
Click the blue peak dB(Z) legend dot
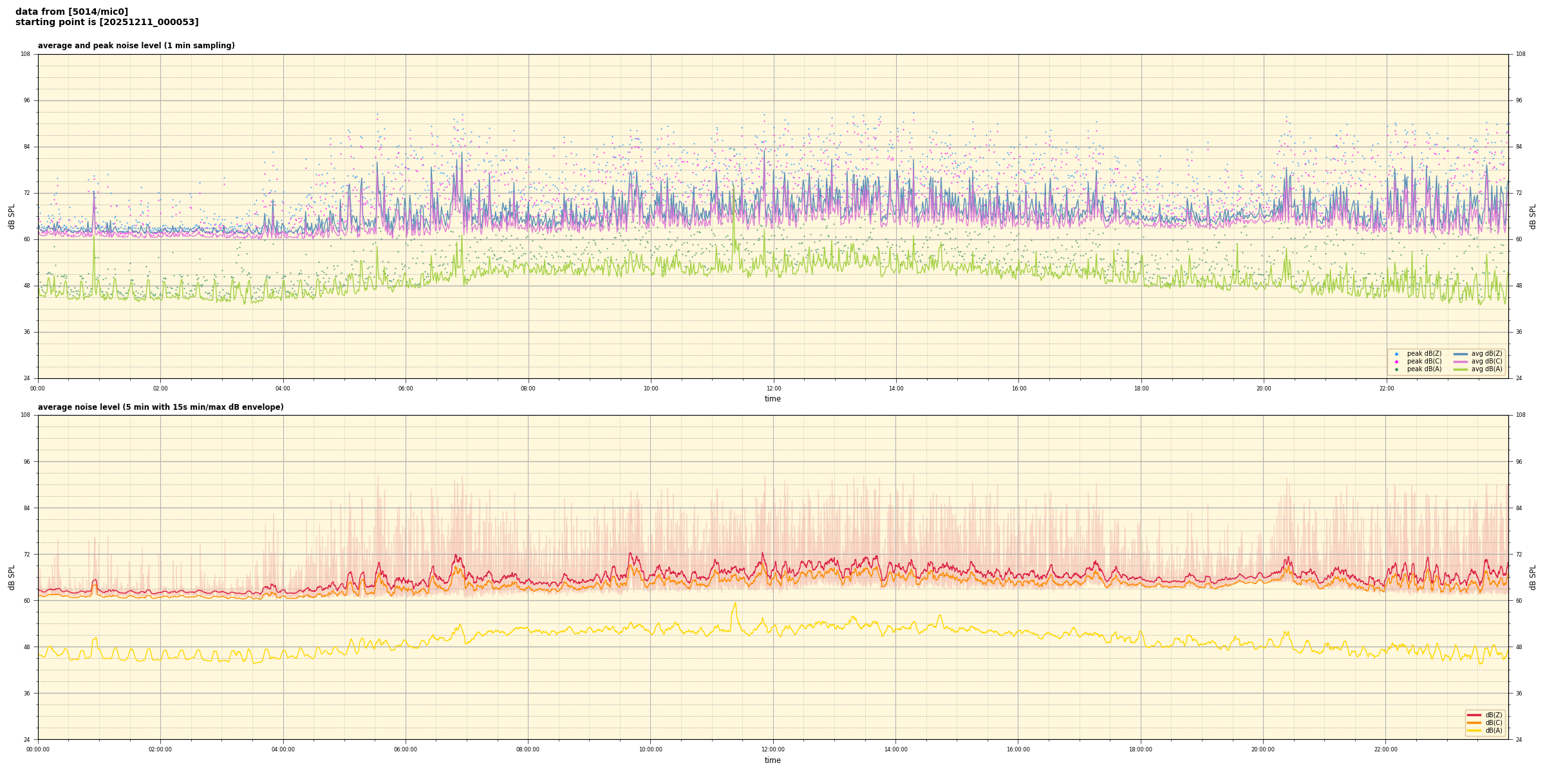(x=1396, y=354)
